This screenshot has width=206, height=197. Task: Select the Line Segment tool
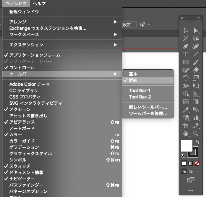(x=196, y=54)
